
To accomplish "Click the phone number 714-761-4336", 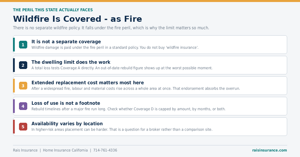I will click(105, 150).
